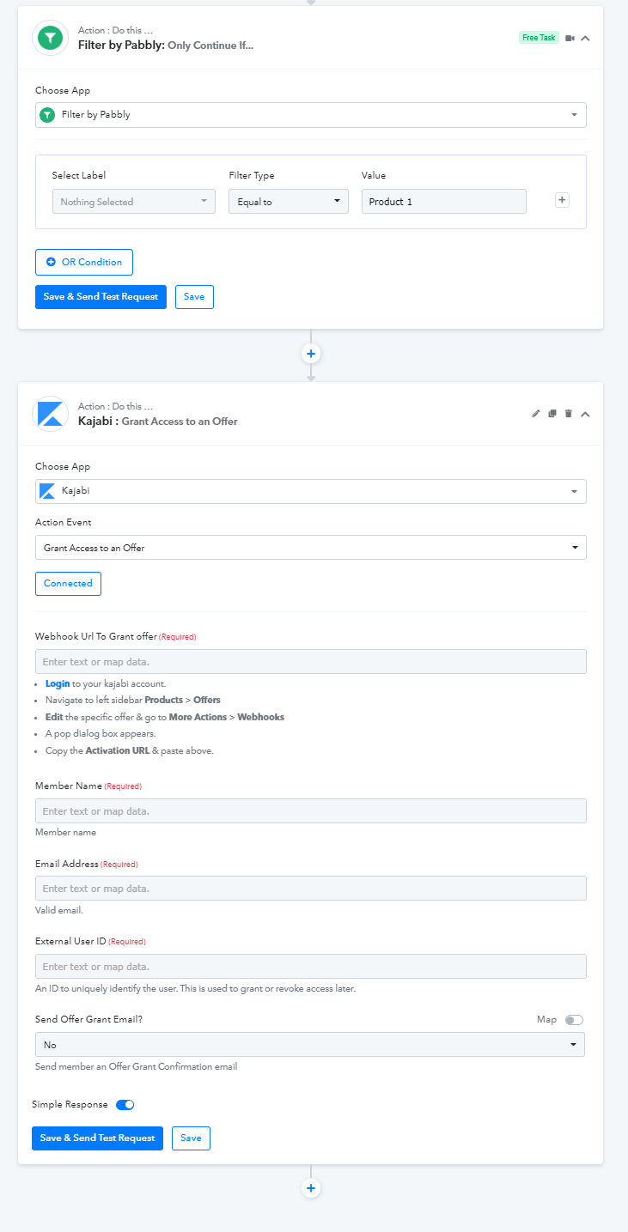Open Choose App dropdown showing Filter by Pabbly
Viewport: 628px width, 1232px height.
tap(311, 114)
